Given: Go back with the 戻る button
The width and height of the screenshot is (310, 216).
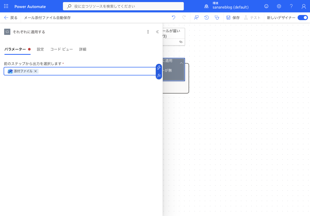Looking at the screenshot, I should coord(11,18).
